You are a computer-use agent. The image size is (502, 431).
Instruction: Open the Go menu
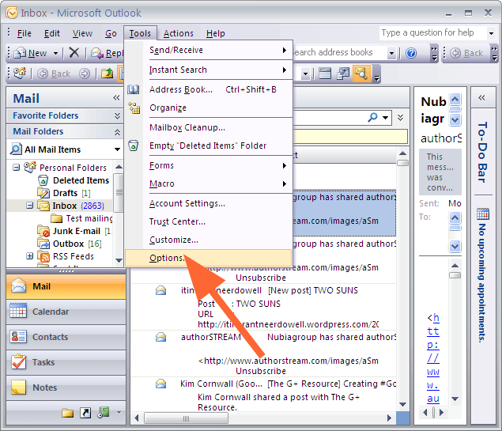[111, 33]
